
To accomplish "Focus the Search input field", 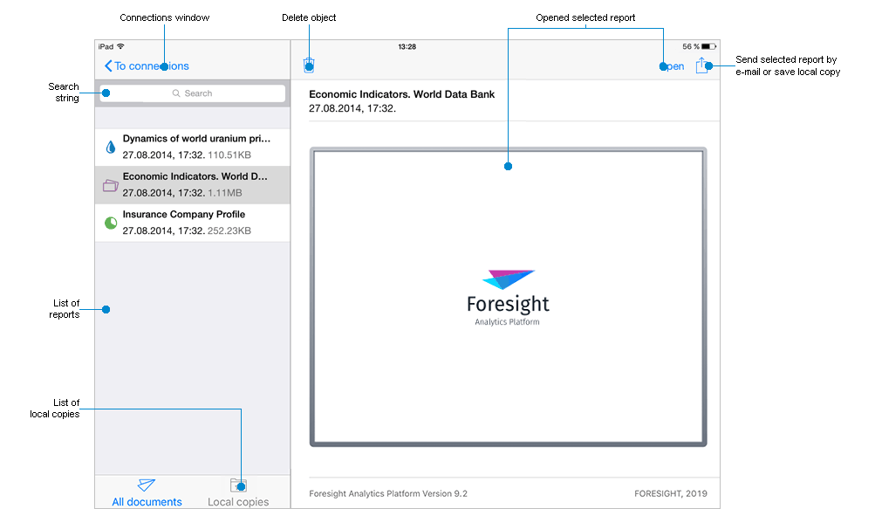I will click(193, 93).
